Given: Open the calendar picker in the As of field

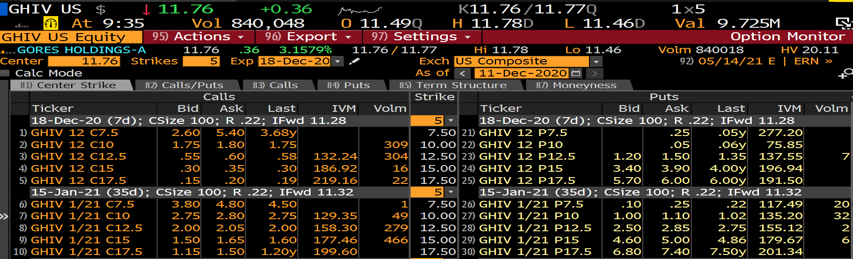Looking at the screenshot, I should pyautogui.click(x=576, y=73).
